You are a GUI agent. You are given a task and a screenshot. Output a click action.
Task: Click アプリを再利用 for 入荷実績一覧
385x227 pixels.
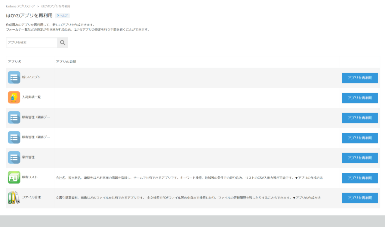click(x=359, y=98)
